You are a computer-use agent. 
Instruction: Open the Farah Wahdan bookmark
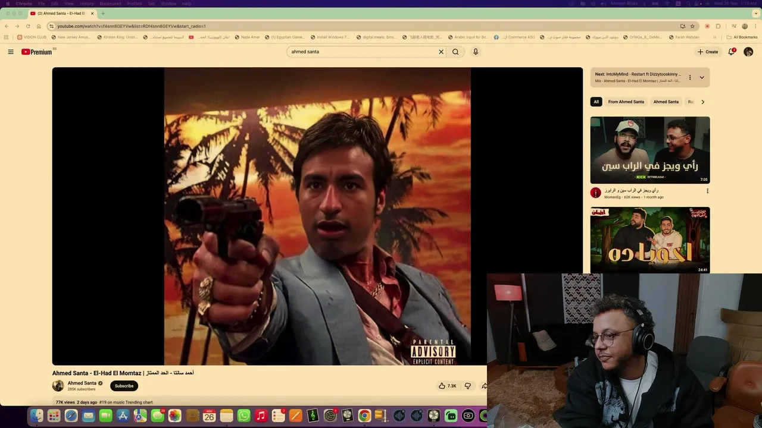pos(683,37)
